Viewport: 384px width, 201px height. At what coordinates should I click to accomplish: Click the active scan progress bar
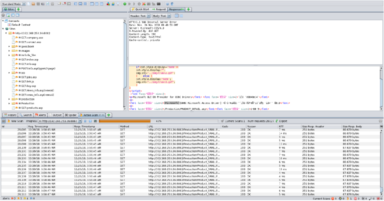coord(158,121)
